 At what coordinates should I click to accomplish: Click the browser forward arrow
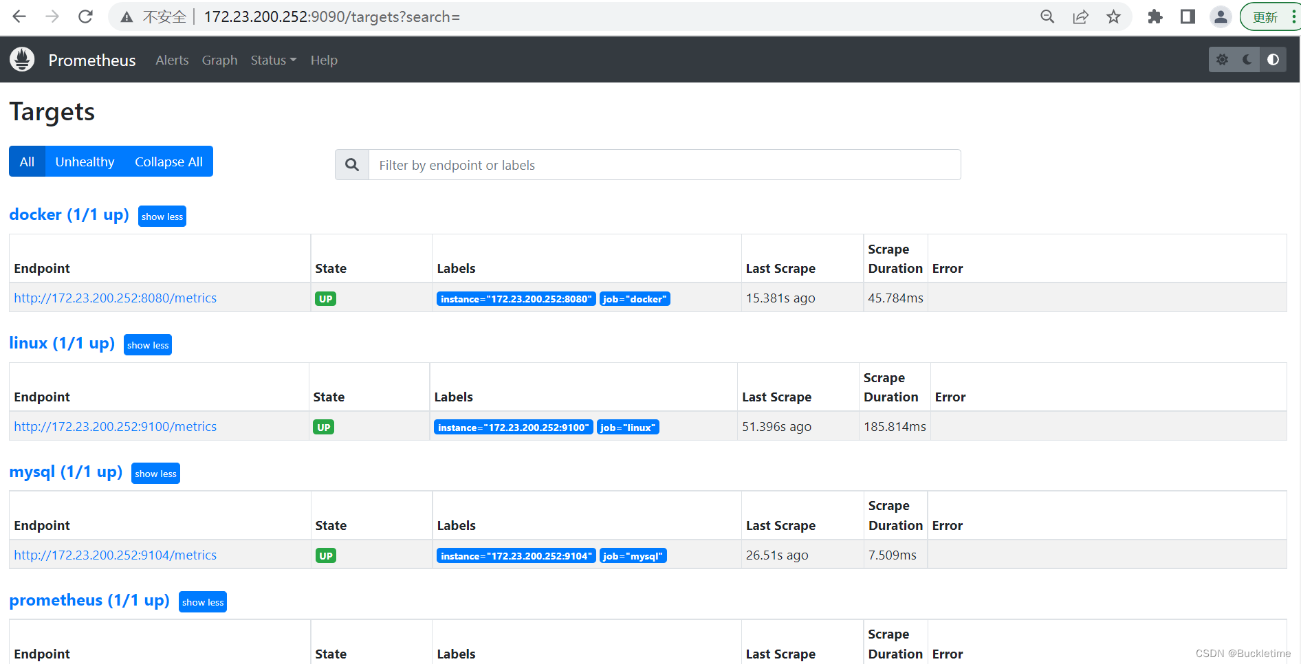(x=52, y=16)
